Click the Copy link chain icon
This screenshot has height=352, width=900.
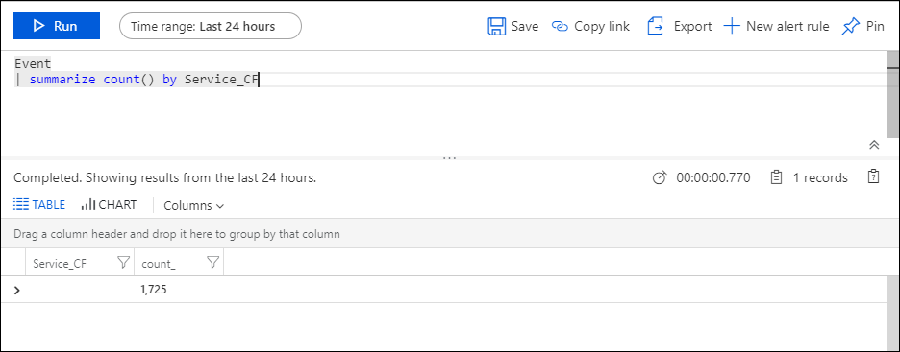[560, 26]
